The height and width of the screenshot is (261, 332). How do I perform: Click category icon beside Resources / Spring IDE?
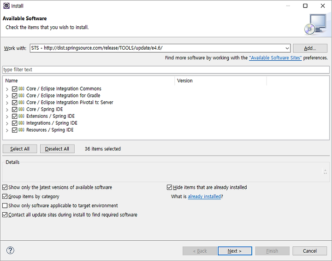coord(21,130)
